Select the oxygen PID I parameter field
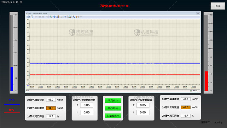 coord(86,112)
